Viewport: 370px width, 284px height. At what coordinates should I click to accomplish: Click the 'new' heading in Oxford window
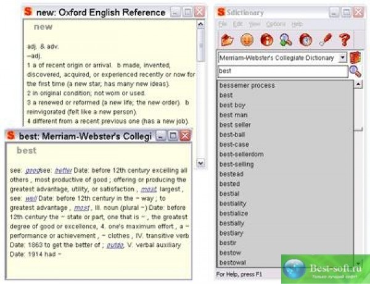pyautogui.click(x=43, y=27)
